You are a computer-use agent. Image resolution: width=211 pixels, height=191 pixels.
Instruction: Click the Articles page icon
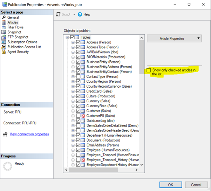click(x=4, y=22)
